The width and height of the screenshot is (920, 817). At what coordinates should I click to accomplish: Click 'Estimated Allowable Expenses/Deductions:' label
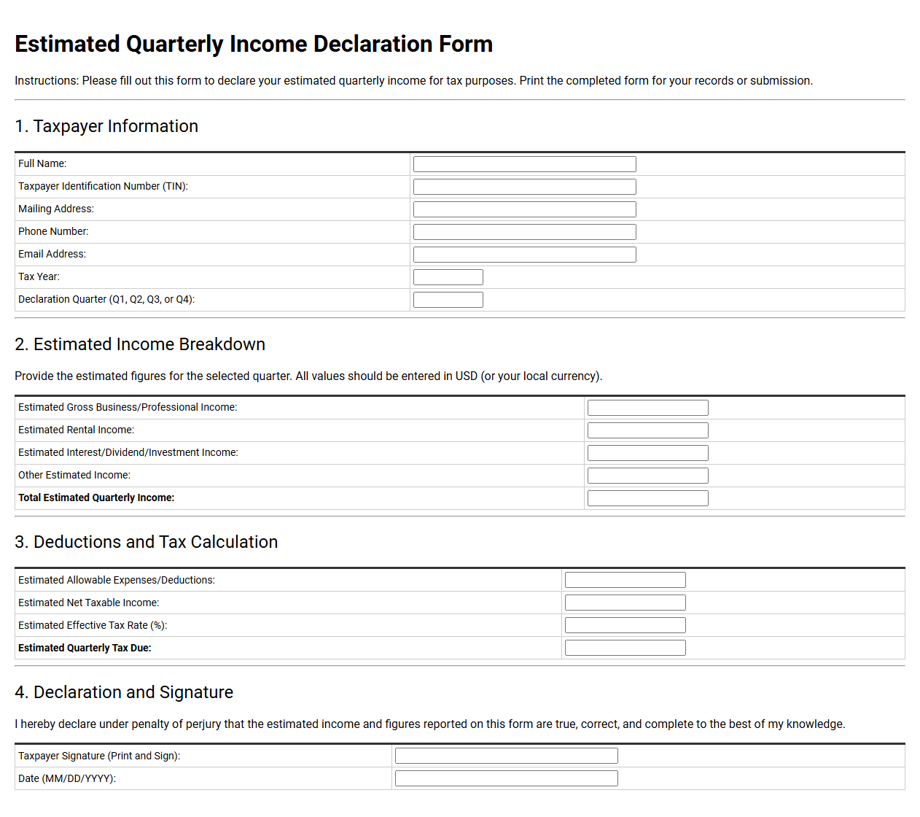[x=117, y=580]
